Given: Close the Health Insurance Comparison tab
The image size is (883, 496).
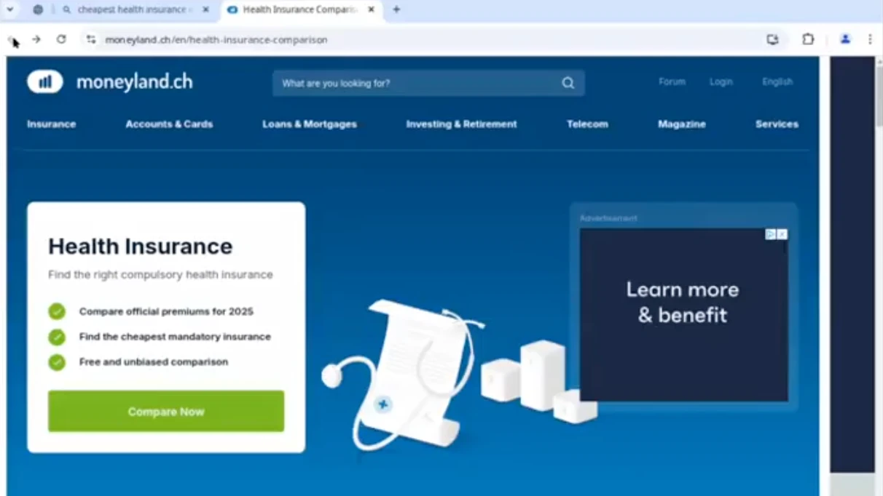Looking at the screenshot, I should click(x=371, y=9).
